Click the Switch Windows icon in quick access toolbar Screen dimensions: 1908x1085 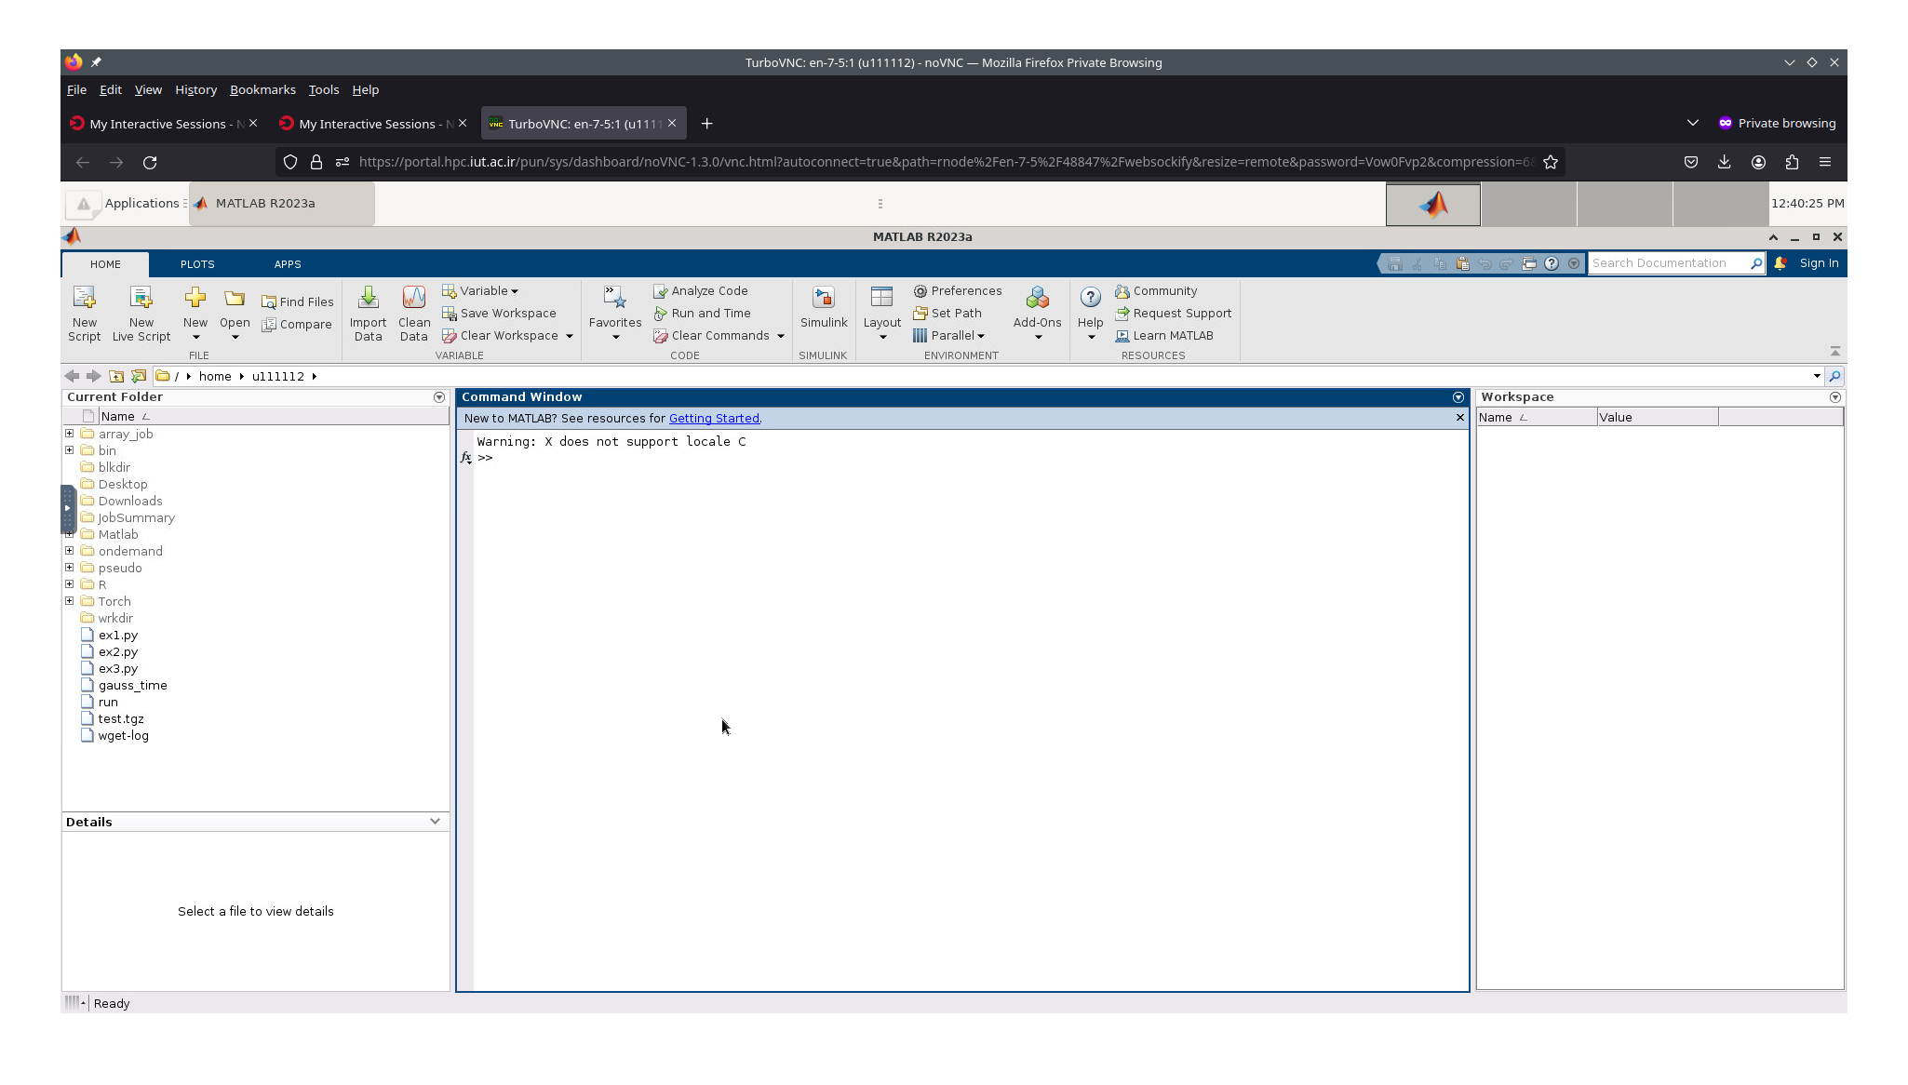click(x=1529, y=263)
